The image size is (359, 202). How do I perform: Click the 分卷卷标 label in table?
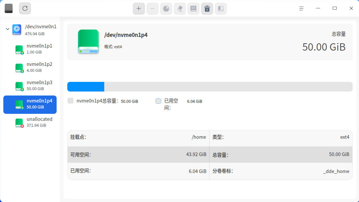[x=223, y=171]
